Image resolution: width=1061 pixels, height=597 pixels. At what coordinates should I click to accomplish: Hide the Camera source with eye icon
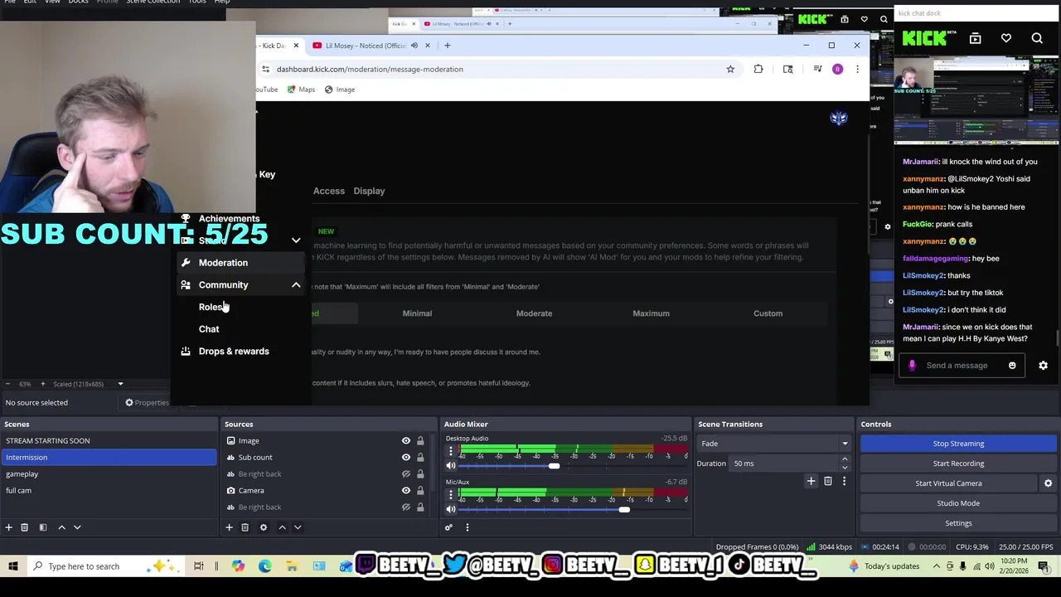coord(406,491)
